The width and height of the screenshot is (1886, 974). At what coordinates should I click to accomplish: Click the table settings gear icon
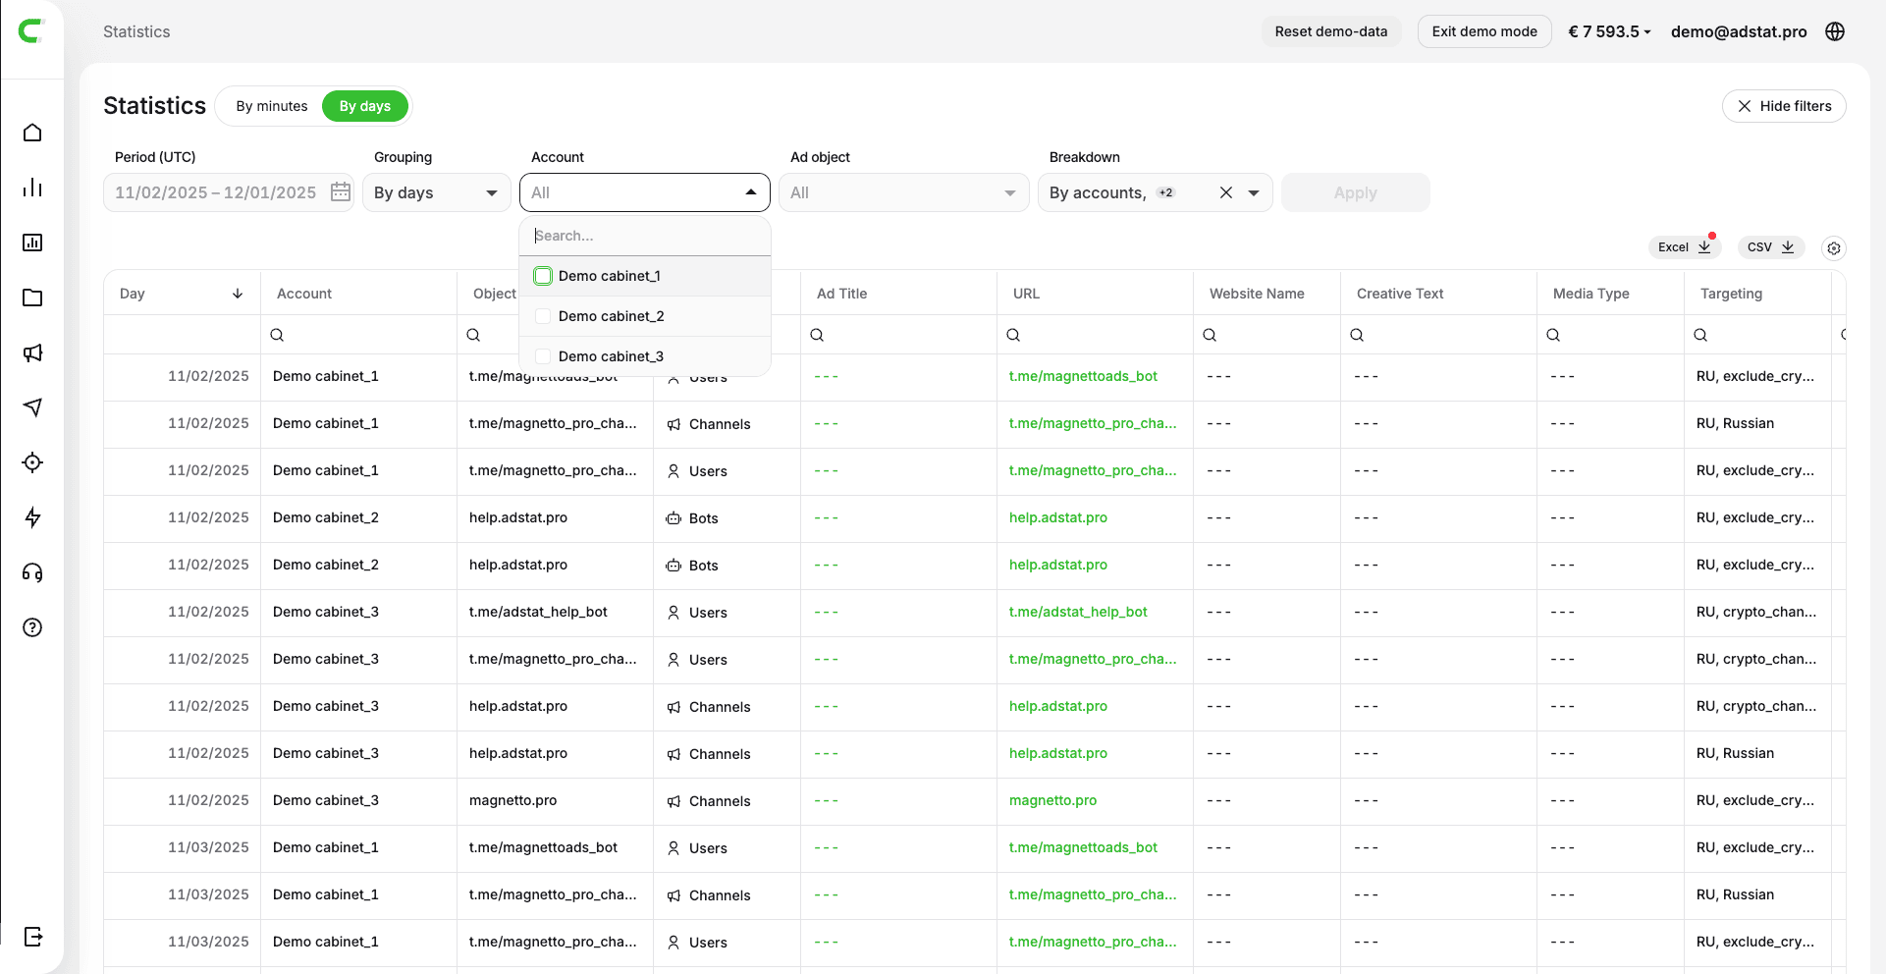click(1833, 248)
